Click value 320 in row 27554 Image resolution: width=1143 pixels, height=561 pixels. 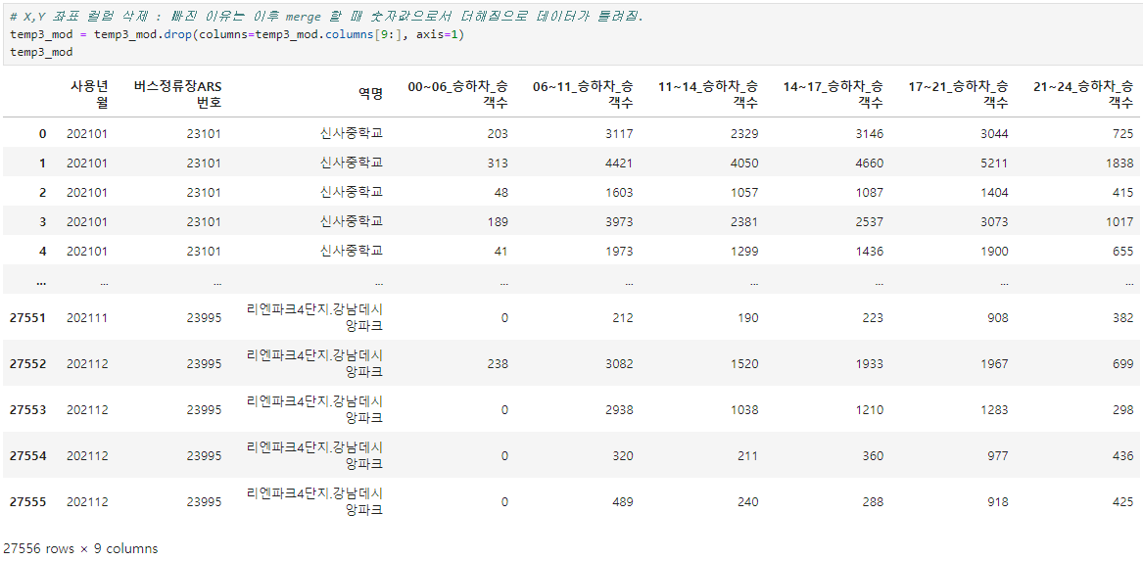pos(623,456)
